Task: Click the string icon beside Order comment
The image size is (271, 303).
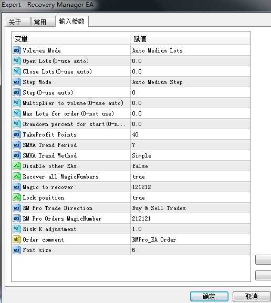Action: pyautogui.click(x=17, y=239)
